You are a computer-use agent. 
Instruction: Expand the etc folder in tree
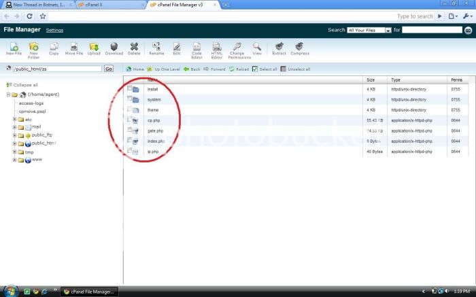(14, 119)
